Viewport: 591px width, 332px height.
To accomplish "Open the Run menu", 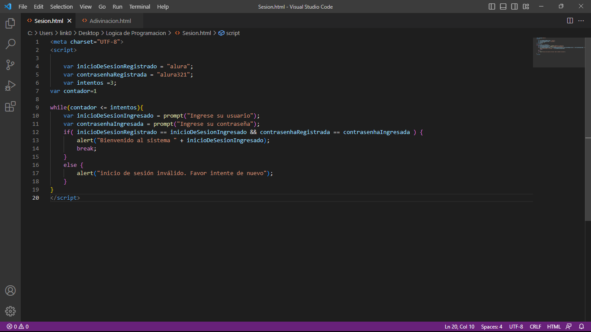I will [x=117, y=6].
